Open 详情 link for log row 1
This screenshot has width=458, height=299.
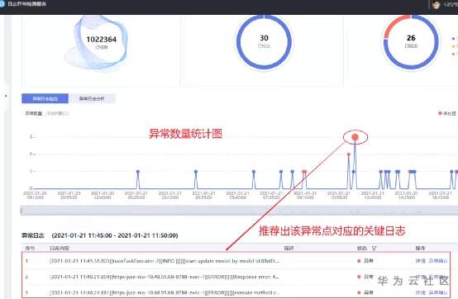420,261
